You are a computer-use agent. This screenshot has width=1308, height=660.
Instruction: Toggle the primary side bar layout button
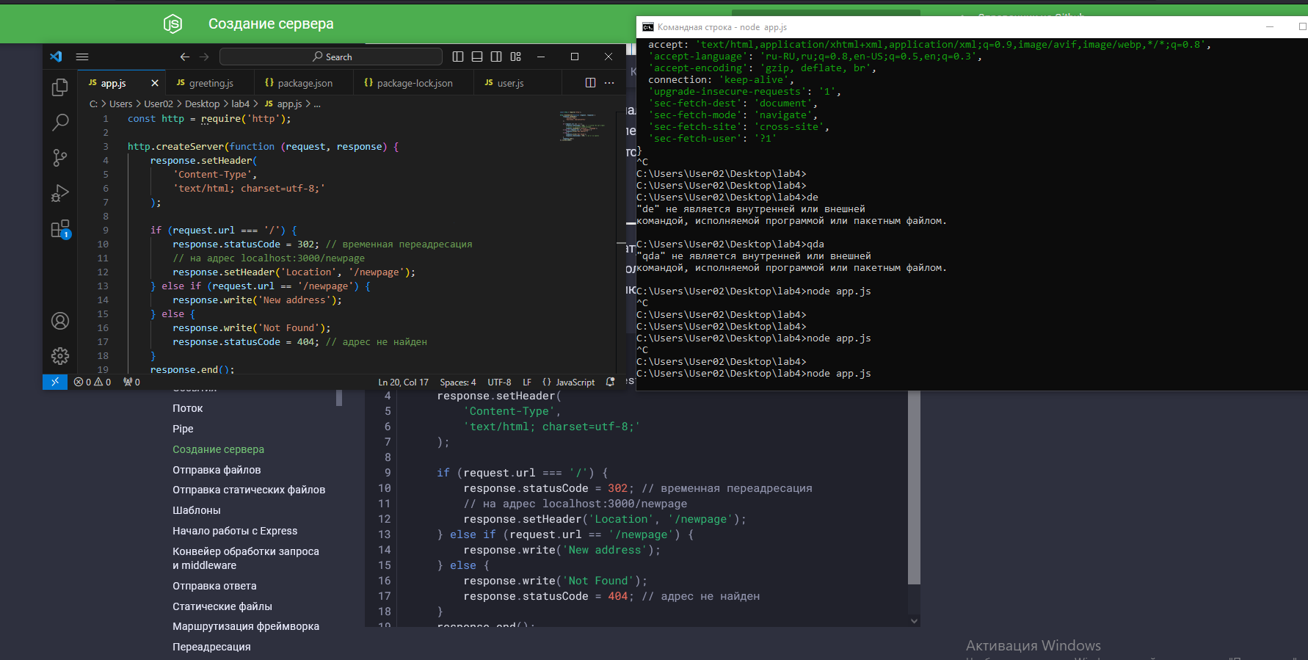coord(458,57)
